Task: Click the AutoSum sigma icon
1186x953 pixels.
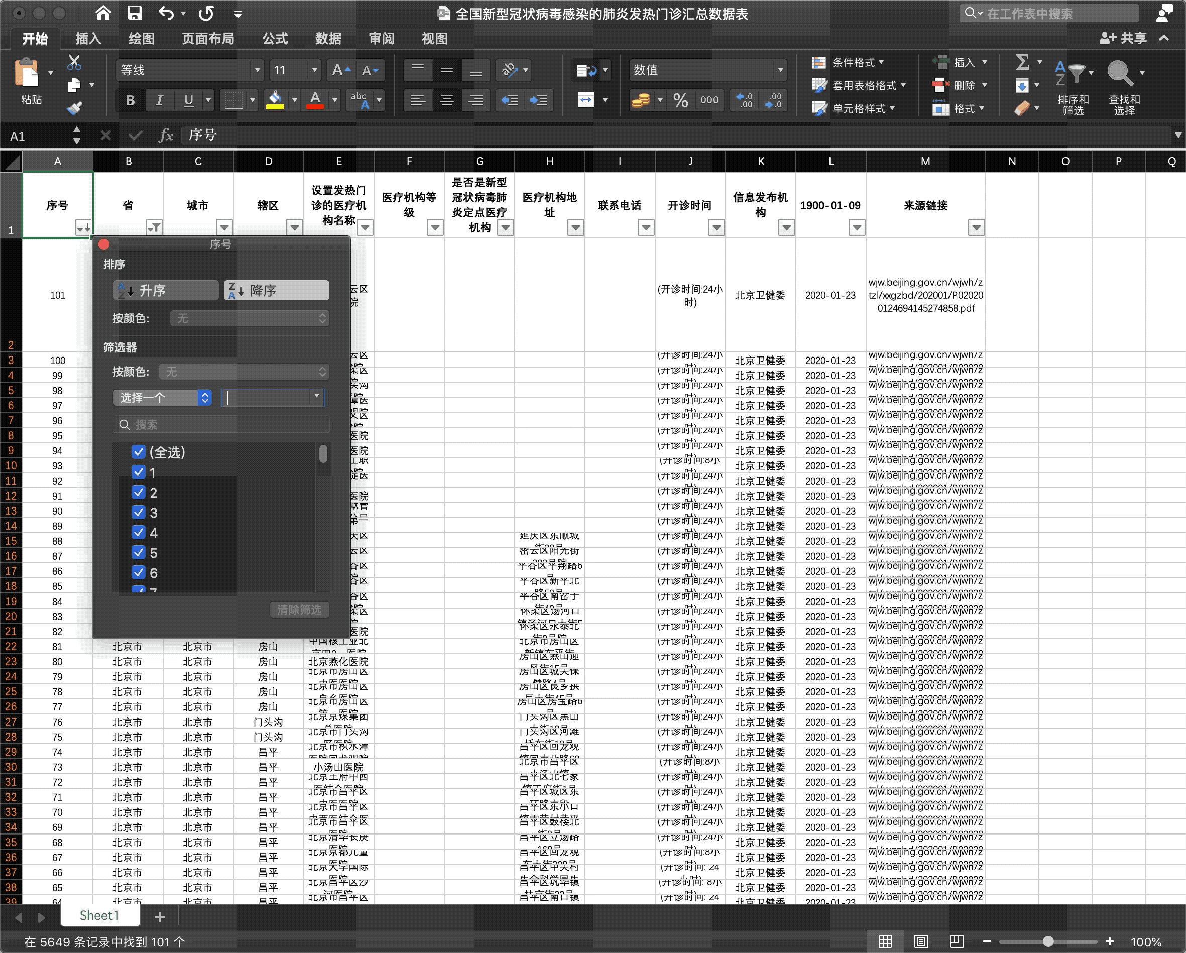Action: tap(1022, 62)
